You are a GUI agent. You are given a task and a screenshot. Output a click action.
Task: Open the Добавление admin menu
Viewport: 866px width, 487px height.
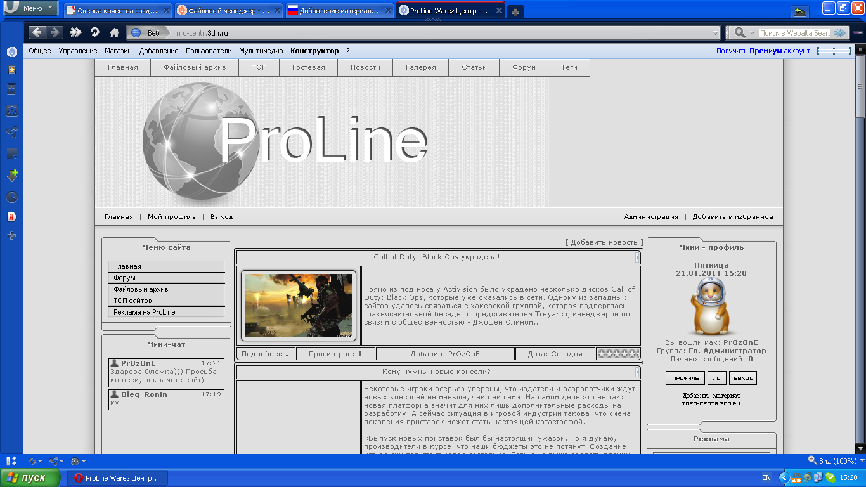158,51
